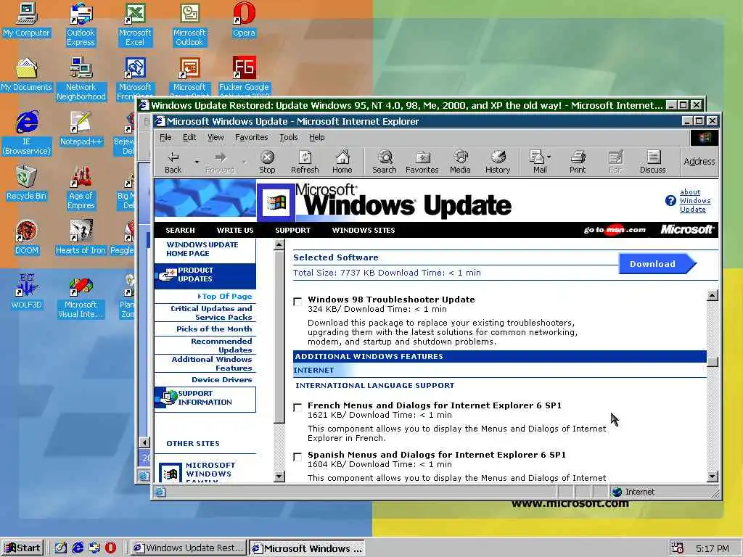
Task: Open the Help menu
Action: 317,137
